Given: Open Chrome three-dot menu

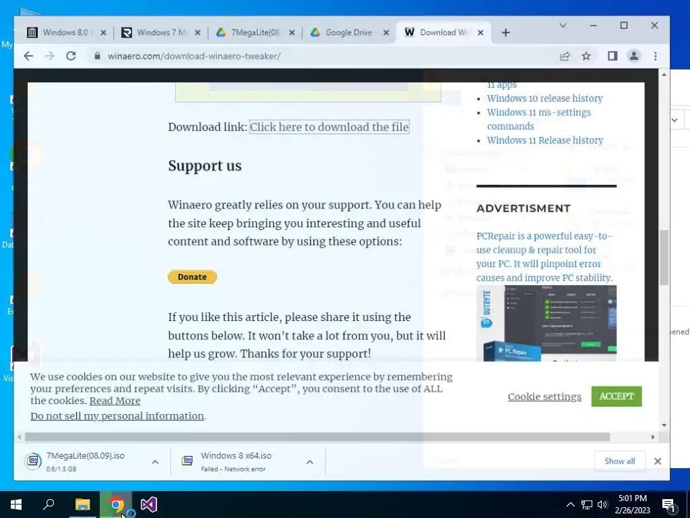Looking at the screenshot, I should point(656,56).
